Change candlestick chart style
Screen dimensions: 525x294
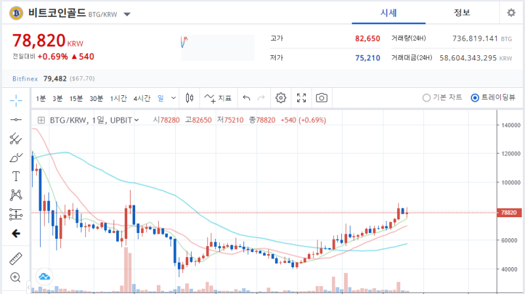coord(190,98)
